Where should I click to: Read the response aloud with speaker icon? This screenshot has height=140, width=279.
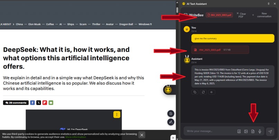211,92
